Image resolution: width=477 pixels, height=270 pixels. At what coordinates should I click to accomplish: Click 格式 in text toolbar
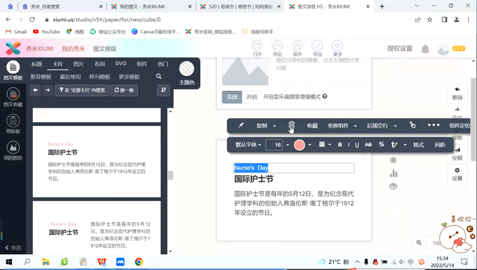[418, 145]
